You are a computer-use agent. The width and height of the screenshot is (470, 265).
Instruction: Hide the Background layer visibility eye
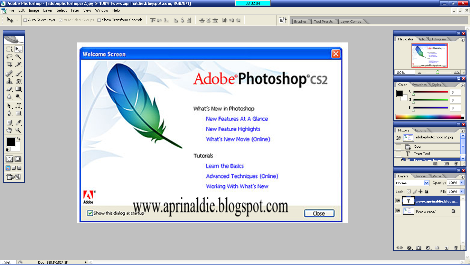[x=398, y=210]
